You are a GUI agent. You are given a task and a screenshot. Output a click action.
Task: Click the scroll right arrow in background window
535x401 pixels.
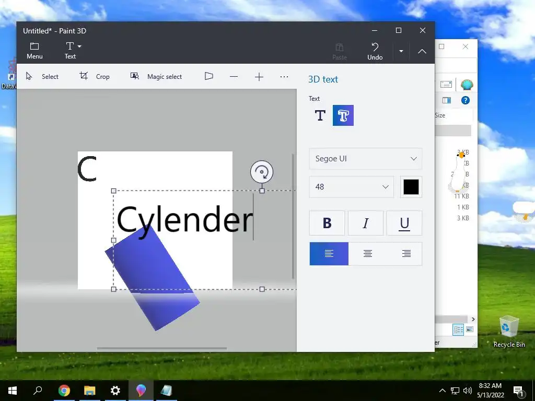point(473,319)
